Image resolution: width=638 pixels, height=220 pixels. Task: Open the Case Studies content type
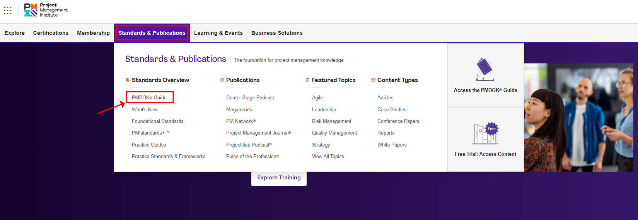tap(392, 110)
